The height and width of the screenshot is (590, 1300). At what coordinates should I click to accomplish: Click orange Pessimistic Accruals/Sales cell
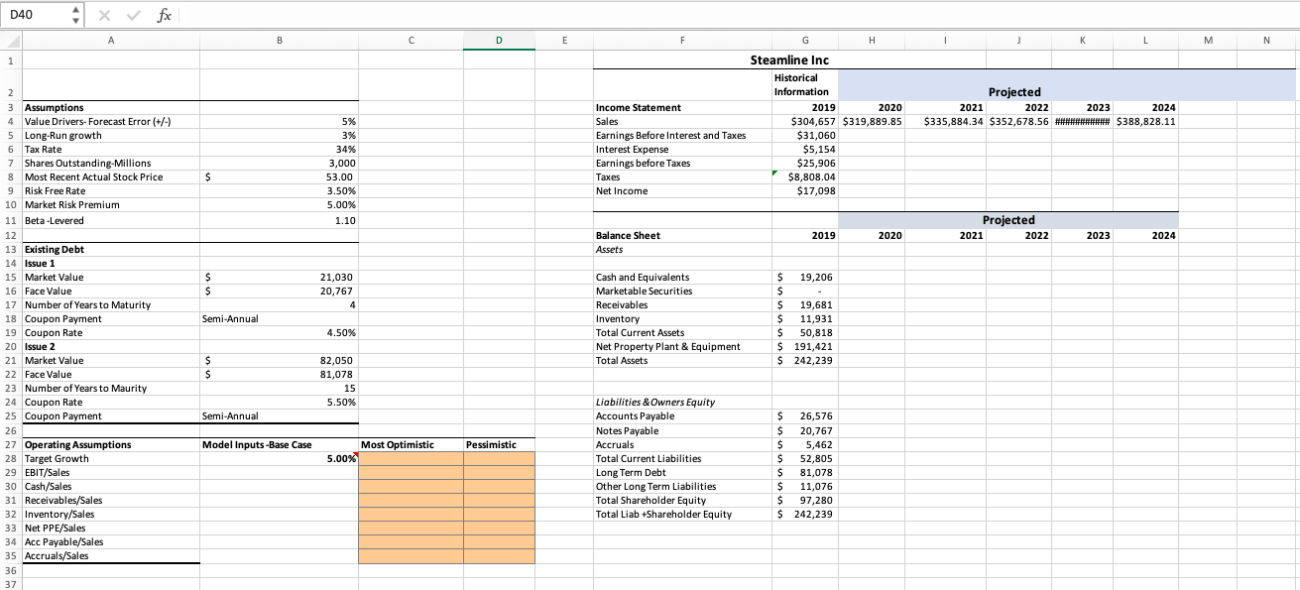tap(499, 555)
